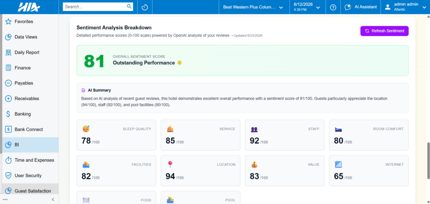Screen dimensions: 430x204
Task: Click the Pool card wave icon
Action: tap(170, 200)
